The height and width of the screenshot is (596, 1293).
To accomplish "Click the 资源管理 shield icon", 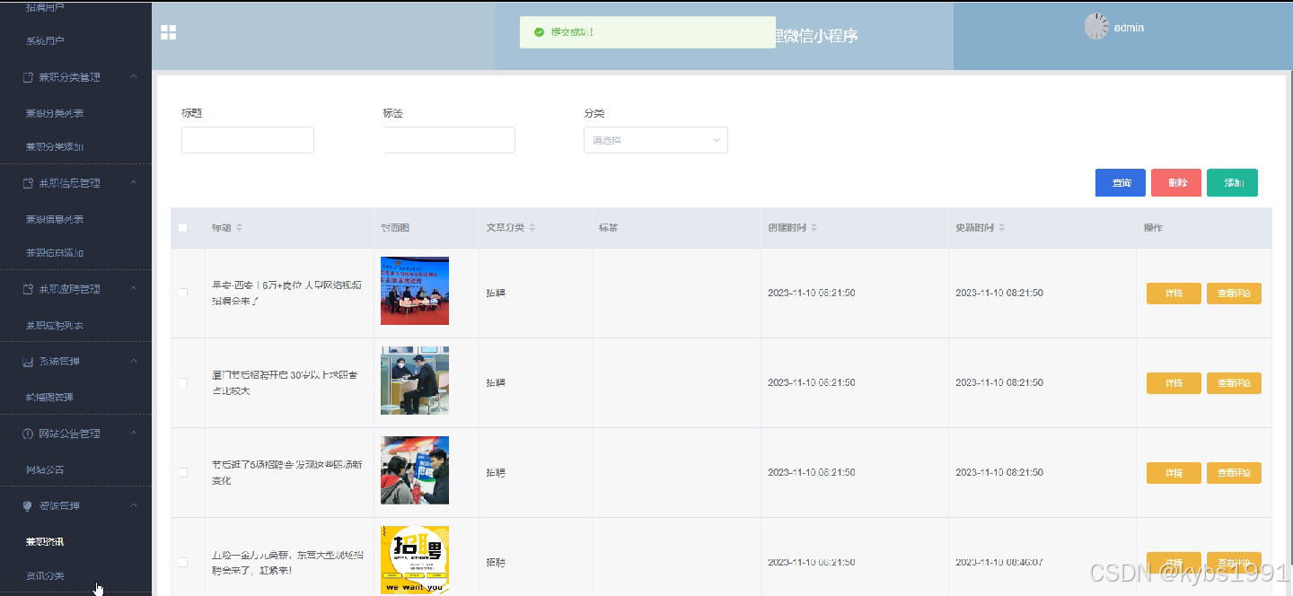I will pos(28,506).
